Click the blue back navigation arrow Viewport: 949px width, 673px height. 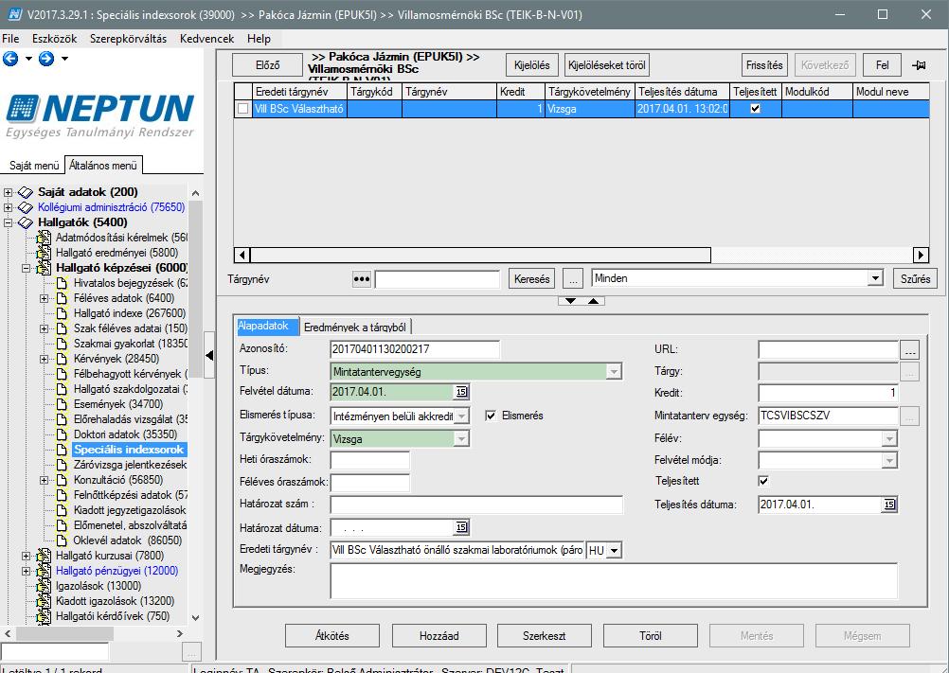coord(10,59)
